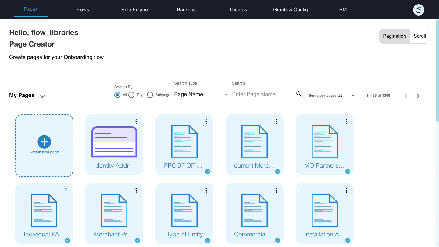Switch view to Scroll mode
The height and width of the screenshot is (247, 439).
(420, 36)
